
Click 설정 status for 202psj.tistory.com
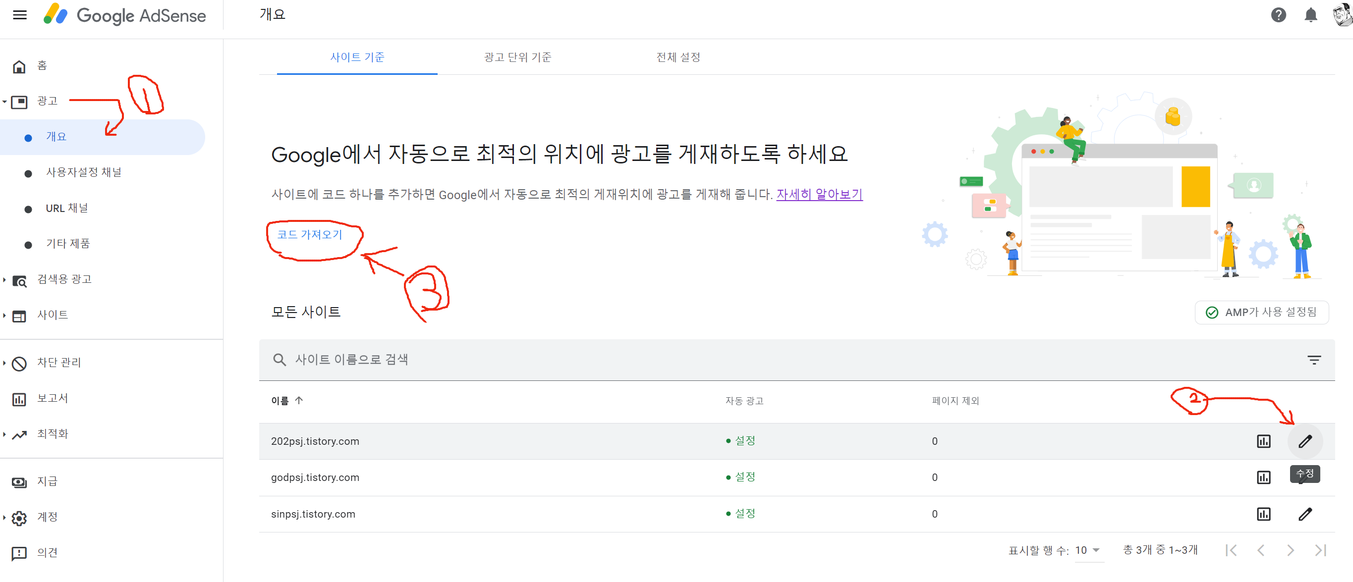click(x=740, y=441)
